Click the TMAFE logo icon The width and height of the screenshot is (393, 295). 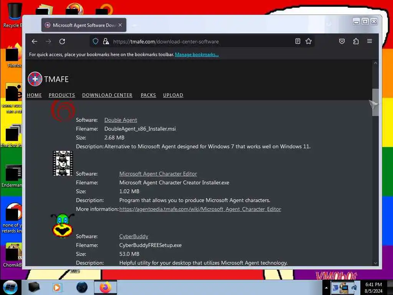pyautogui.click(x=35, y=79)
